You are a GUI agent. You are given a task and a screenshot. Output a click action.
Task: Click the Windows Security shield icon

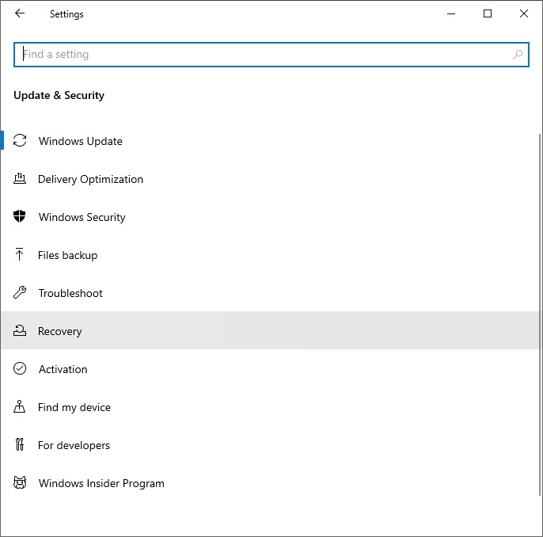[20, 216]
